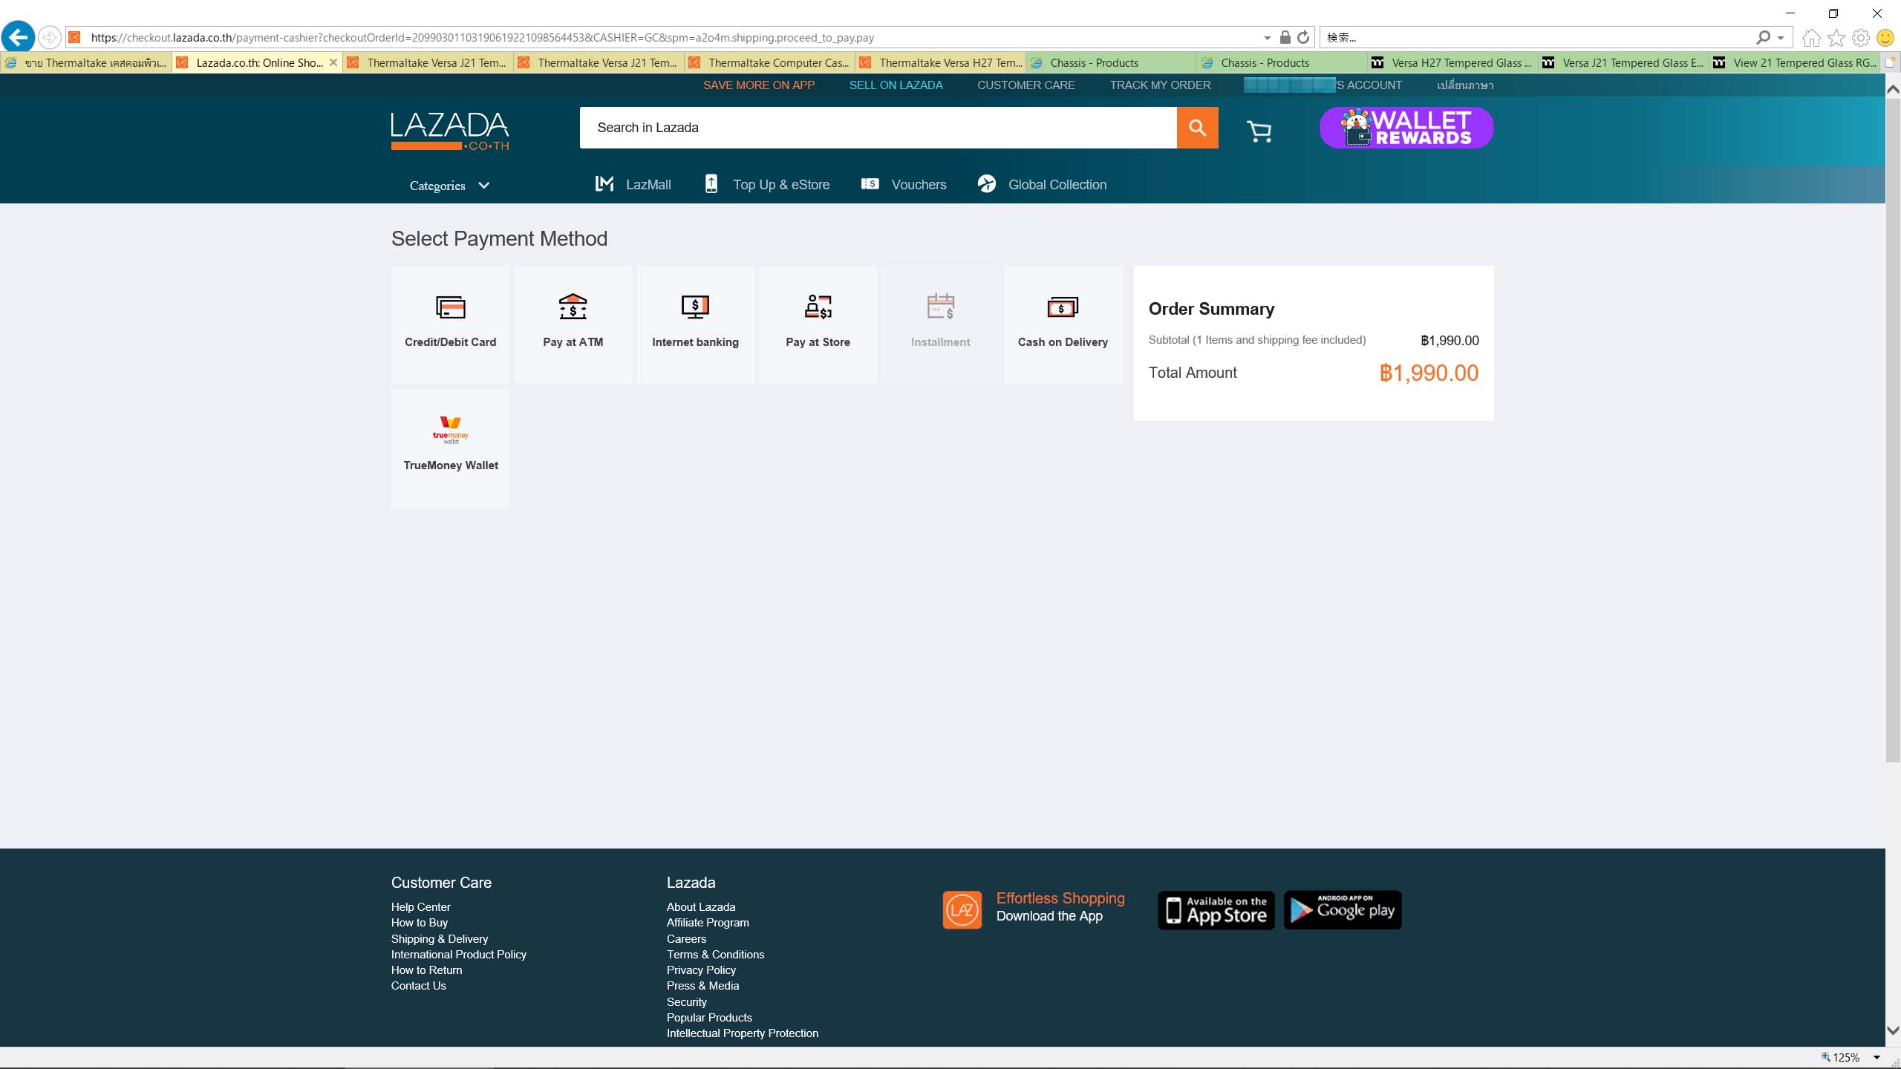
Task: Open browser favorites star icon
Action: click(x=1836, y=37)
